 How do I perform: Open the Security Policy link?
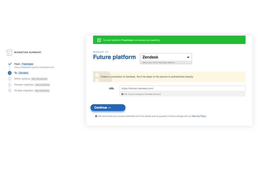pos(199,116)
